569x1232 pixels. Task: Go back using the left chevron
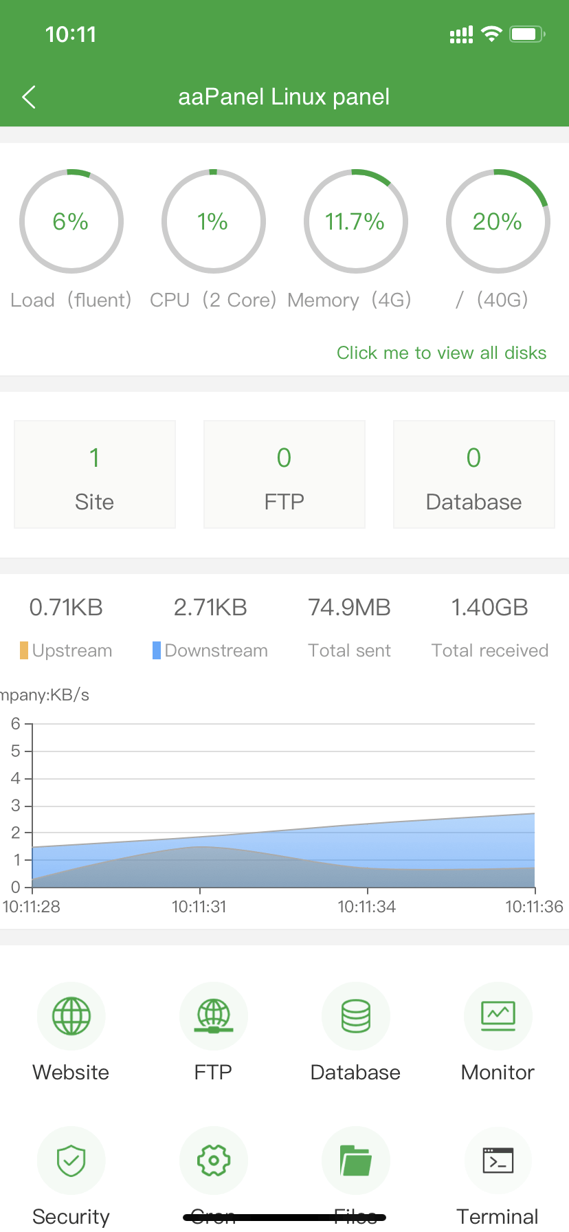point(29,97)
